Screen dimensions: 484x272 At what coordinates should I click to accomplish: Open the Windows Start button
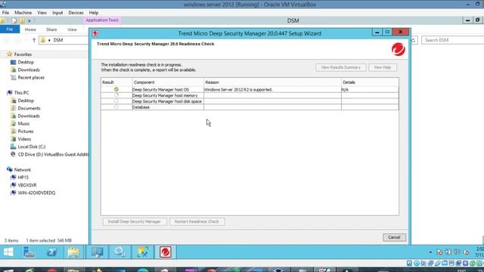pos(8,252)
